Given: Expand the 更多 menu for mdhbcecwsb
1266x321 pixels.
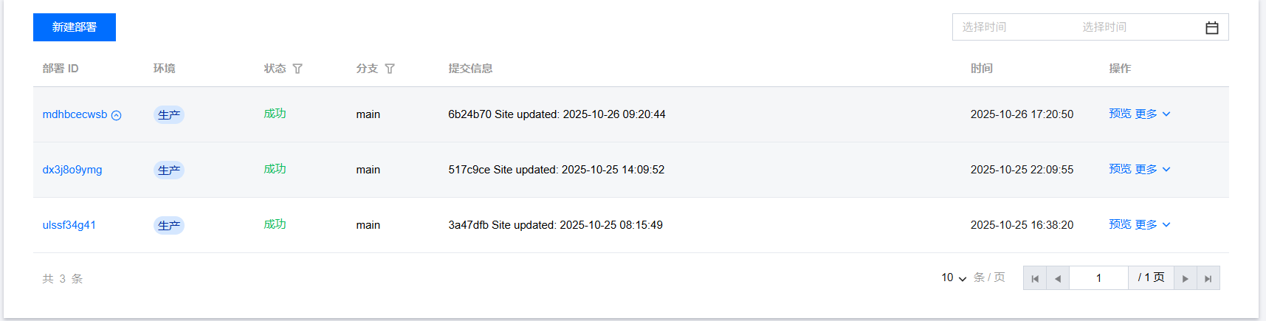Looking at the screenshot, I should tap(1152, 114).
